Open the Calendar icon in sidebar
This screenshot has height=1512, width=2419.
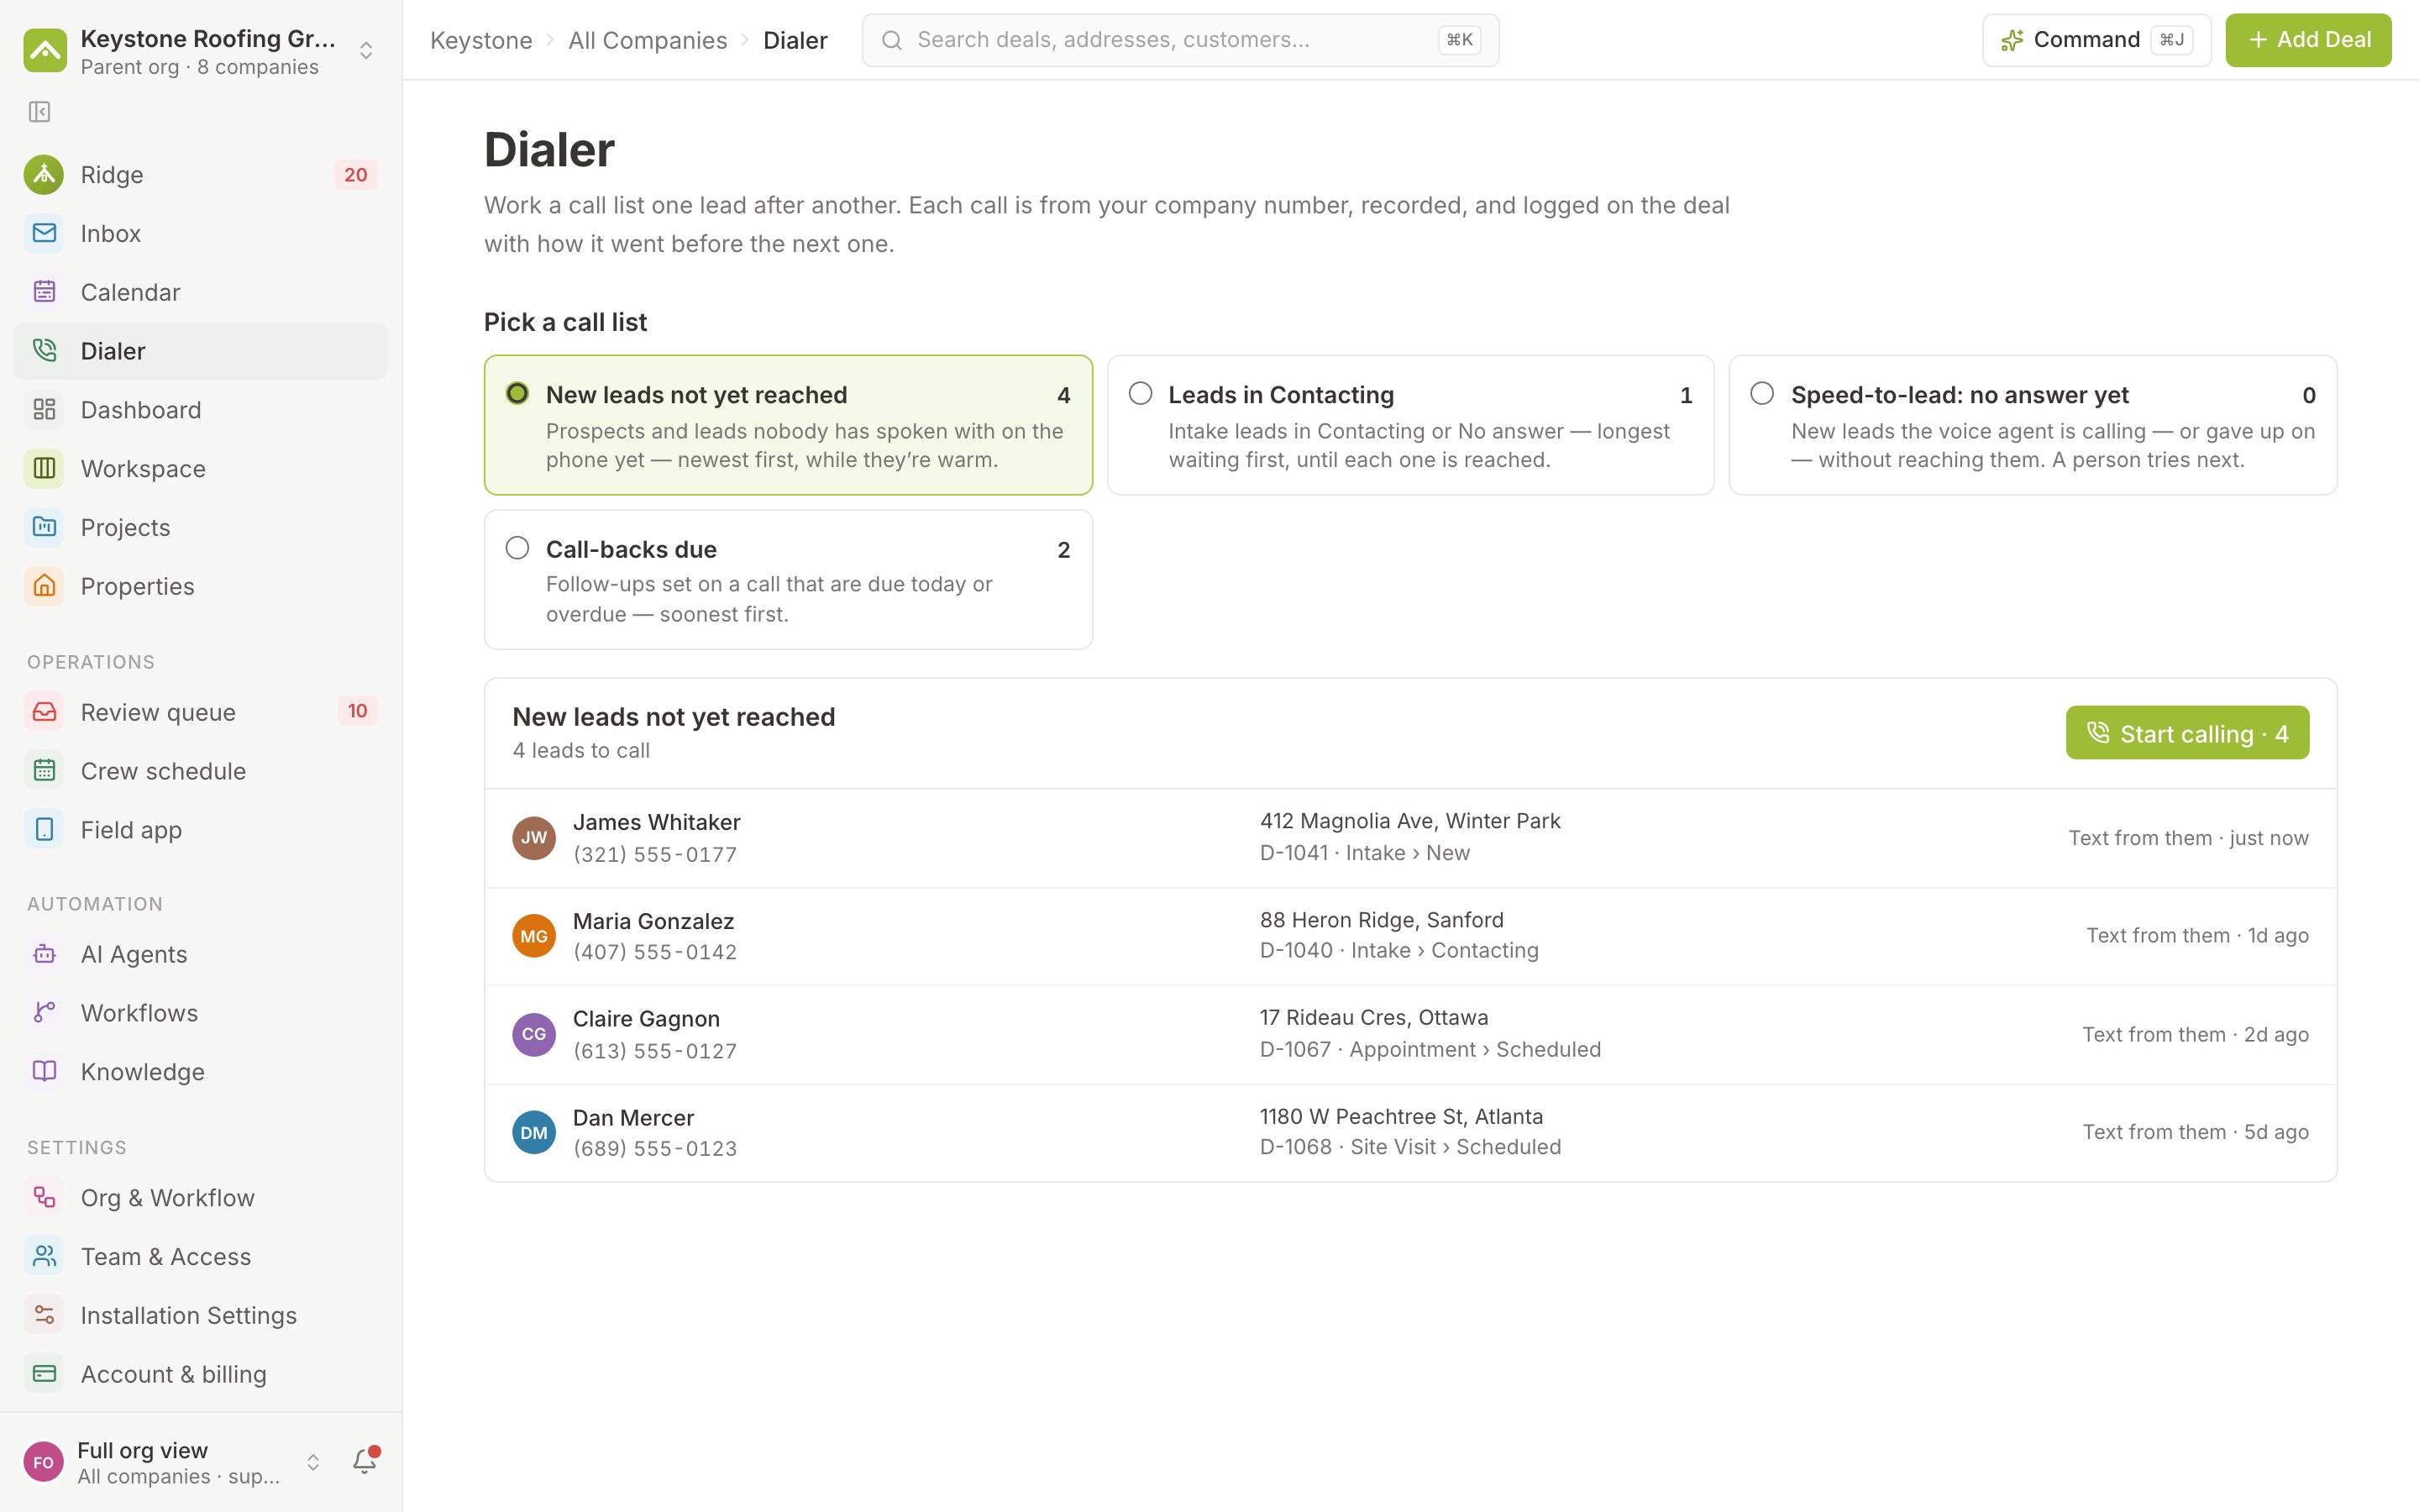pos(44,292)
